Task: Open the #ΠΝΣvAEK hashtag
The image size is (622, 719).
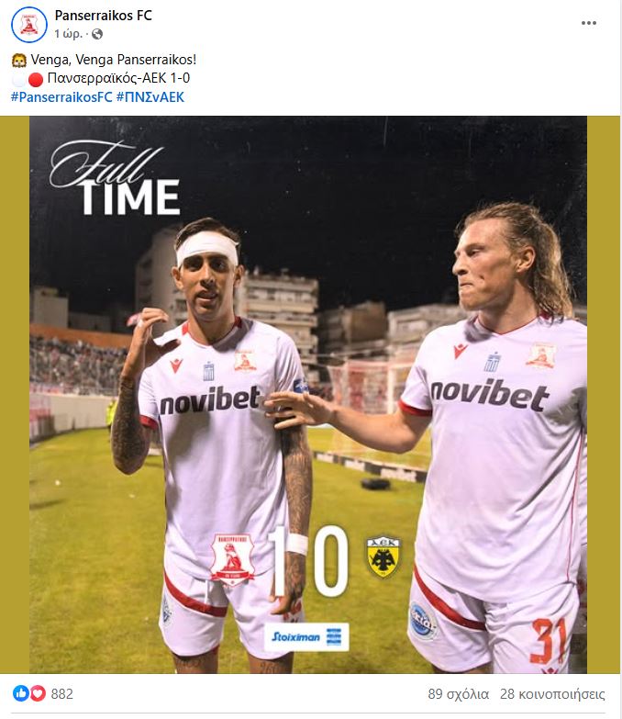Action: 150,97
